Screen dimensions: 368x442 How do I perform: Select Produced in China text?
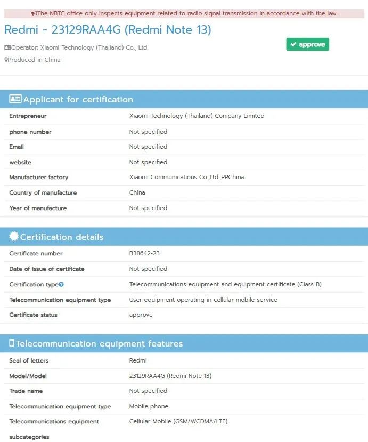click(x=34, y=60)
